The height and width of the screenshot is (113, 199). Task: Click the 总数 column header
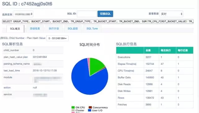(151, 50)
